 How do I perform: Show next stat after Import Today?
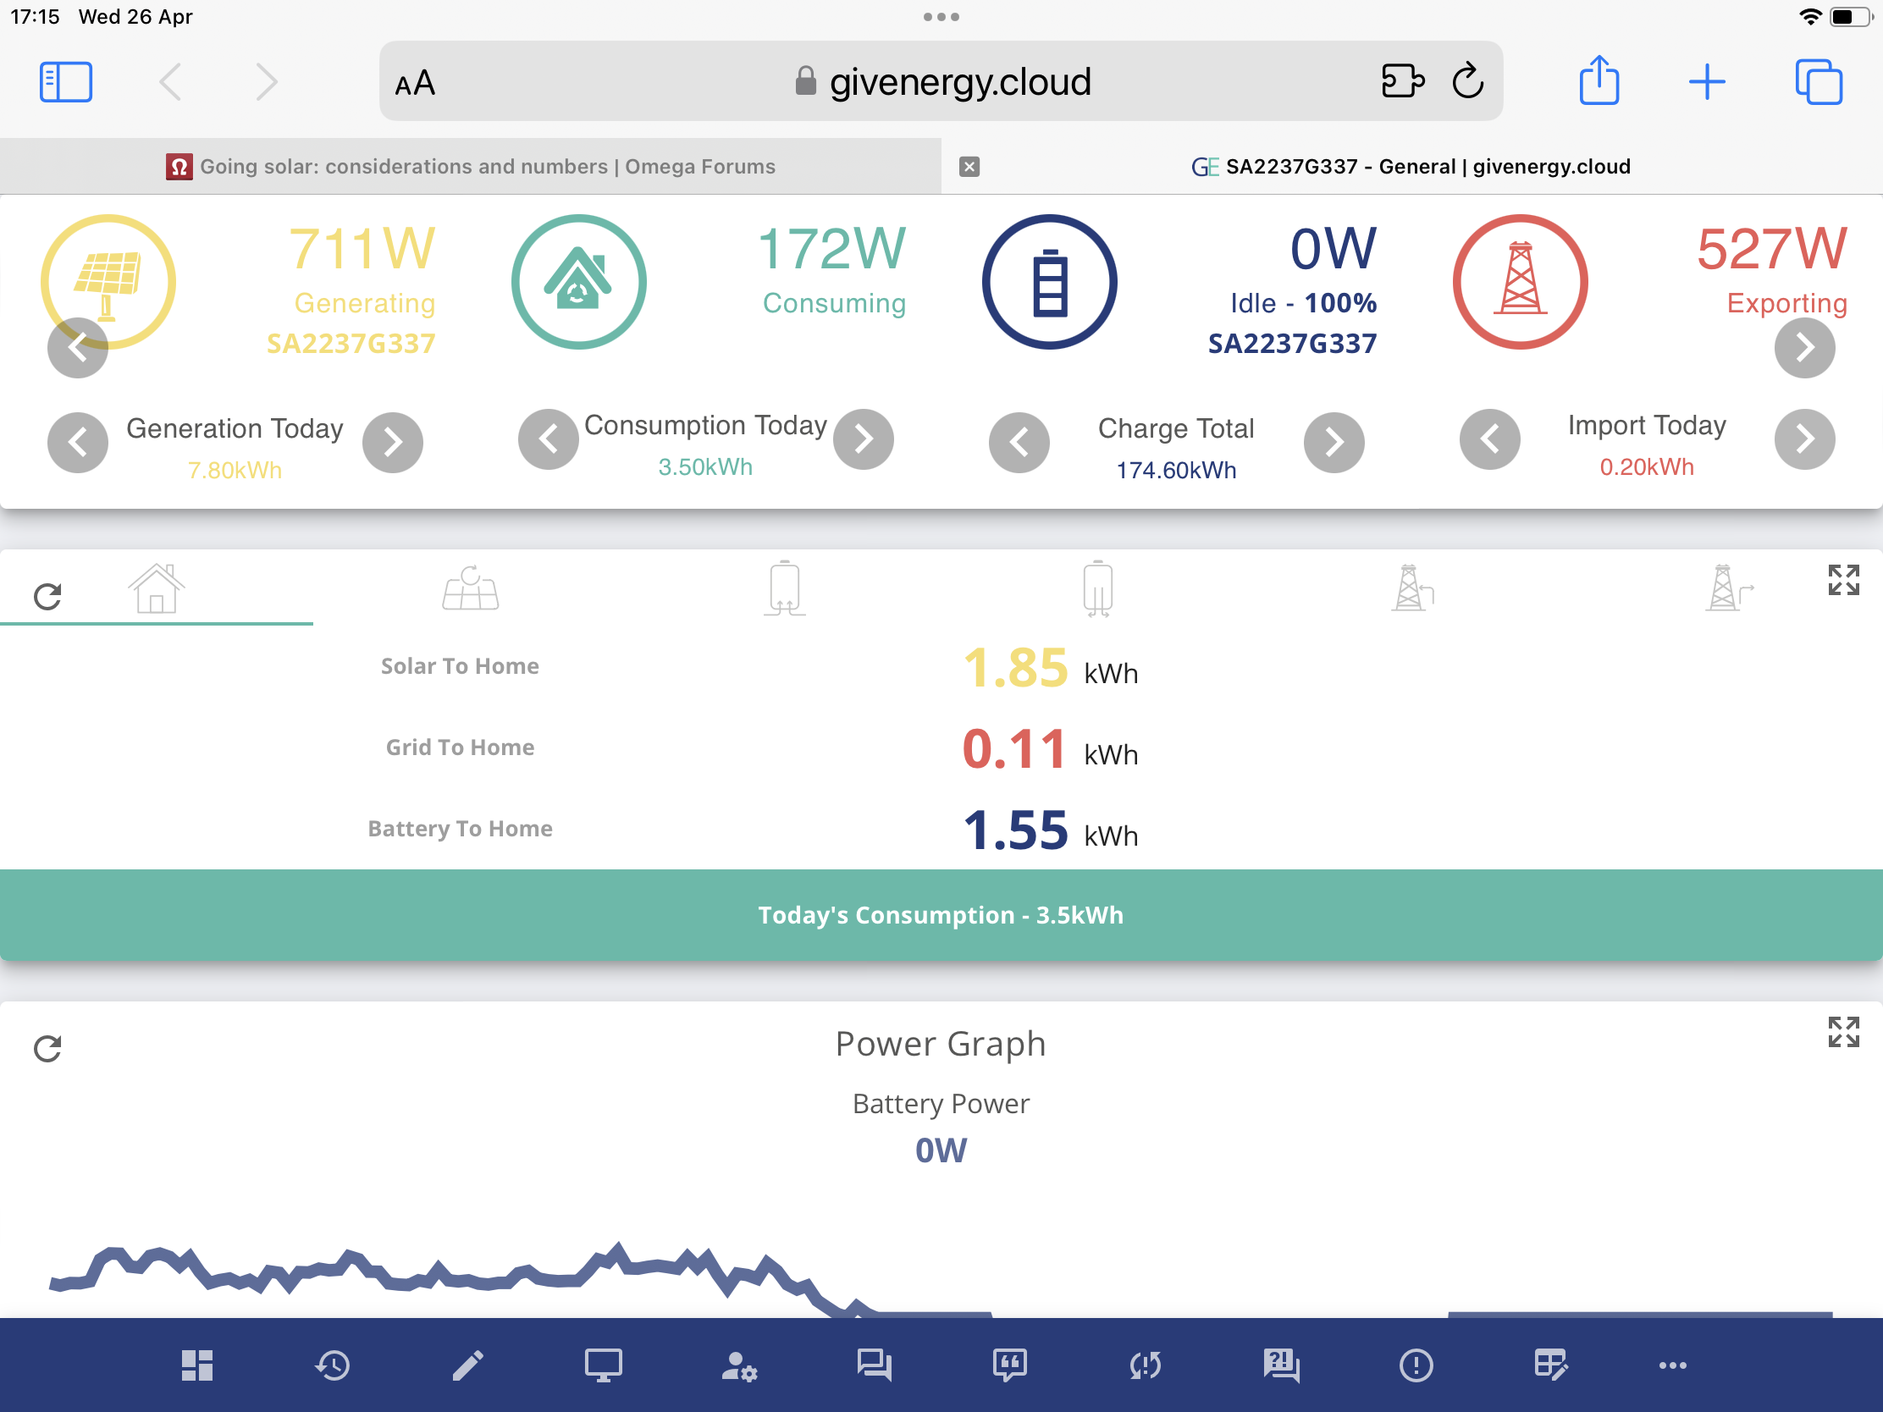(1803, 438)
